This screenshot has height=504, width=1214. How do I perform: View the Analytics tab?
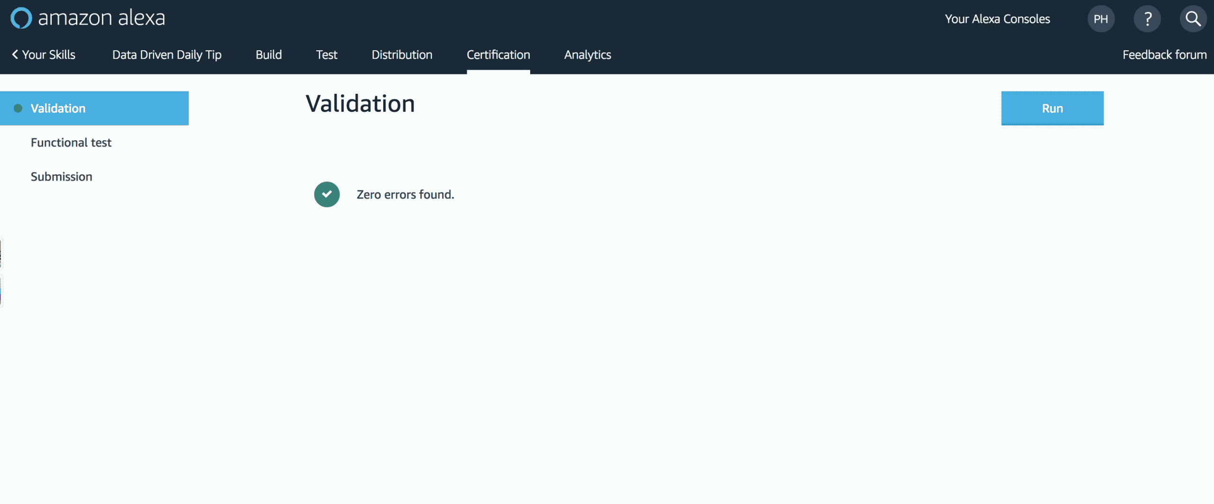(x=587, y=55)
